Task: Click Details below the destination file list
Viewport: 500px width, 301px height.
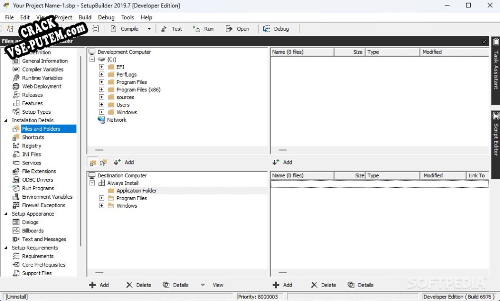Action: [360, 285]
